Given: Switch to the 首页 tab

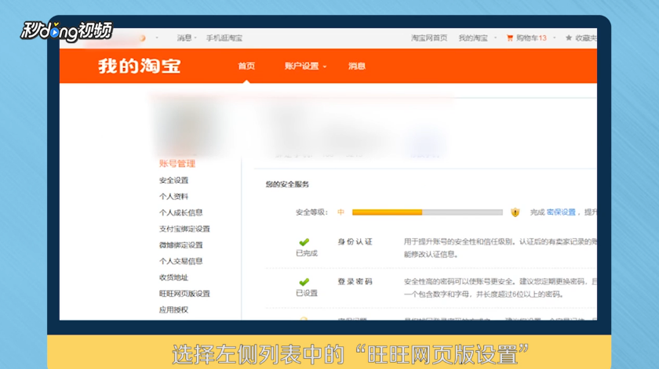Looking at the screenshot, I should pyautogui.click(x=246, y=66).
